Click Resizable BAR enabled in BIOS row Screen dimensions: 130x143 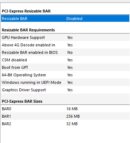65,52
